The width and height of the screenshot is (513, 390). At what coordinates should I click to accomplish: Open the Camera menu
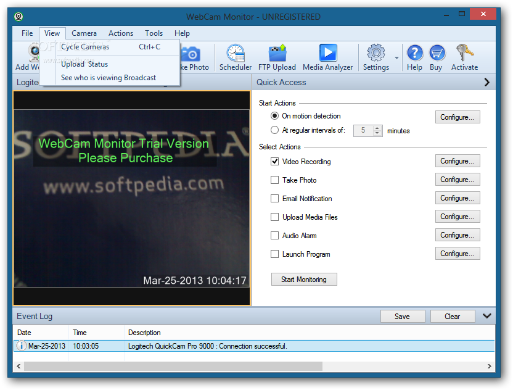84,33
